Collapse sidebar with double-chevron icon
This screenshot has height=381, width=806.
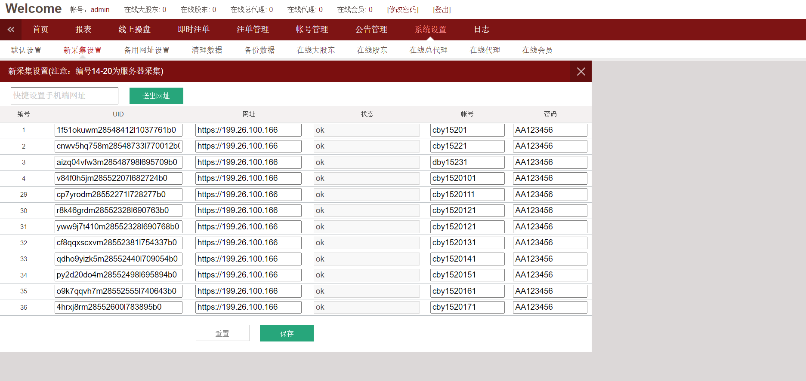[11, 29]
